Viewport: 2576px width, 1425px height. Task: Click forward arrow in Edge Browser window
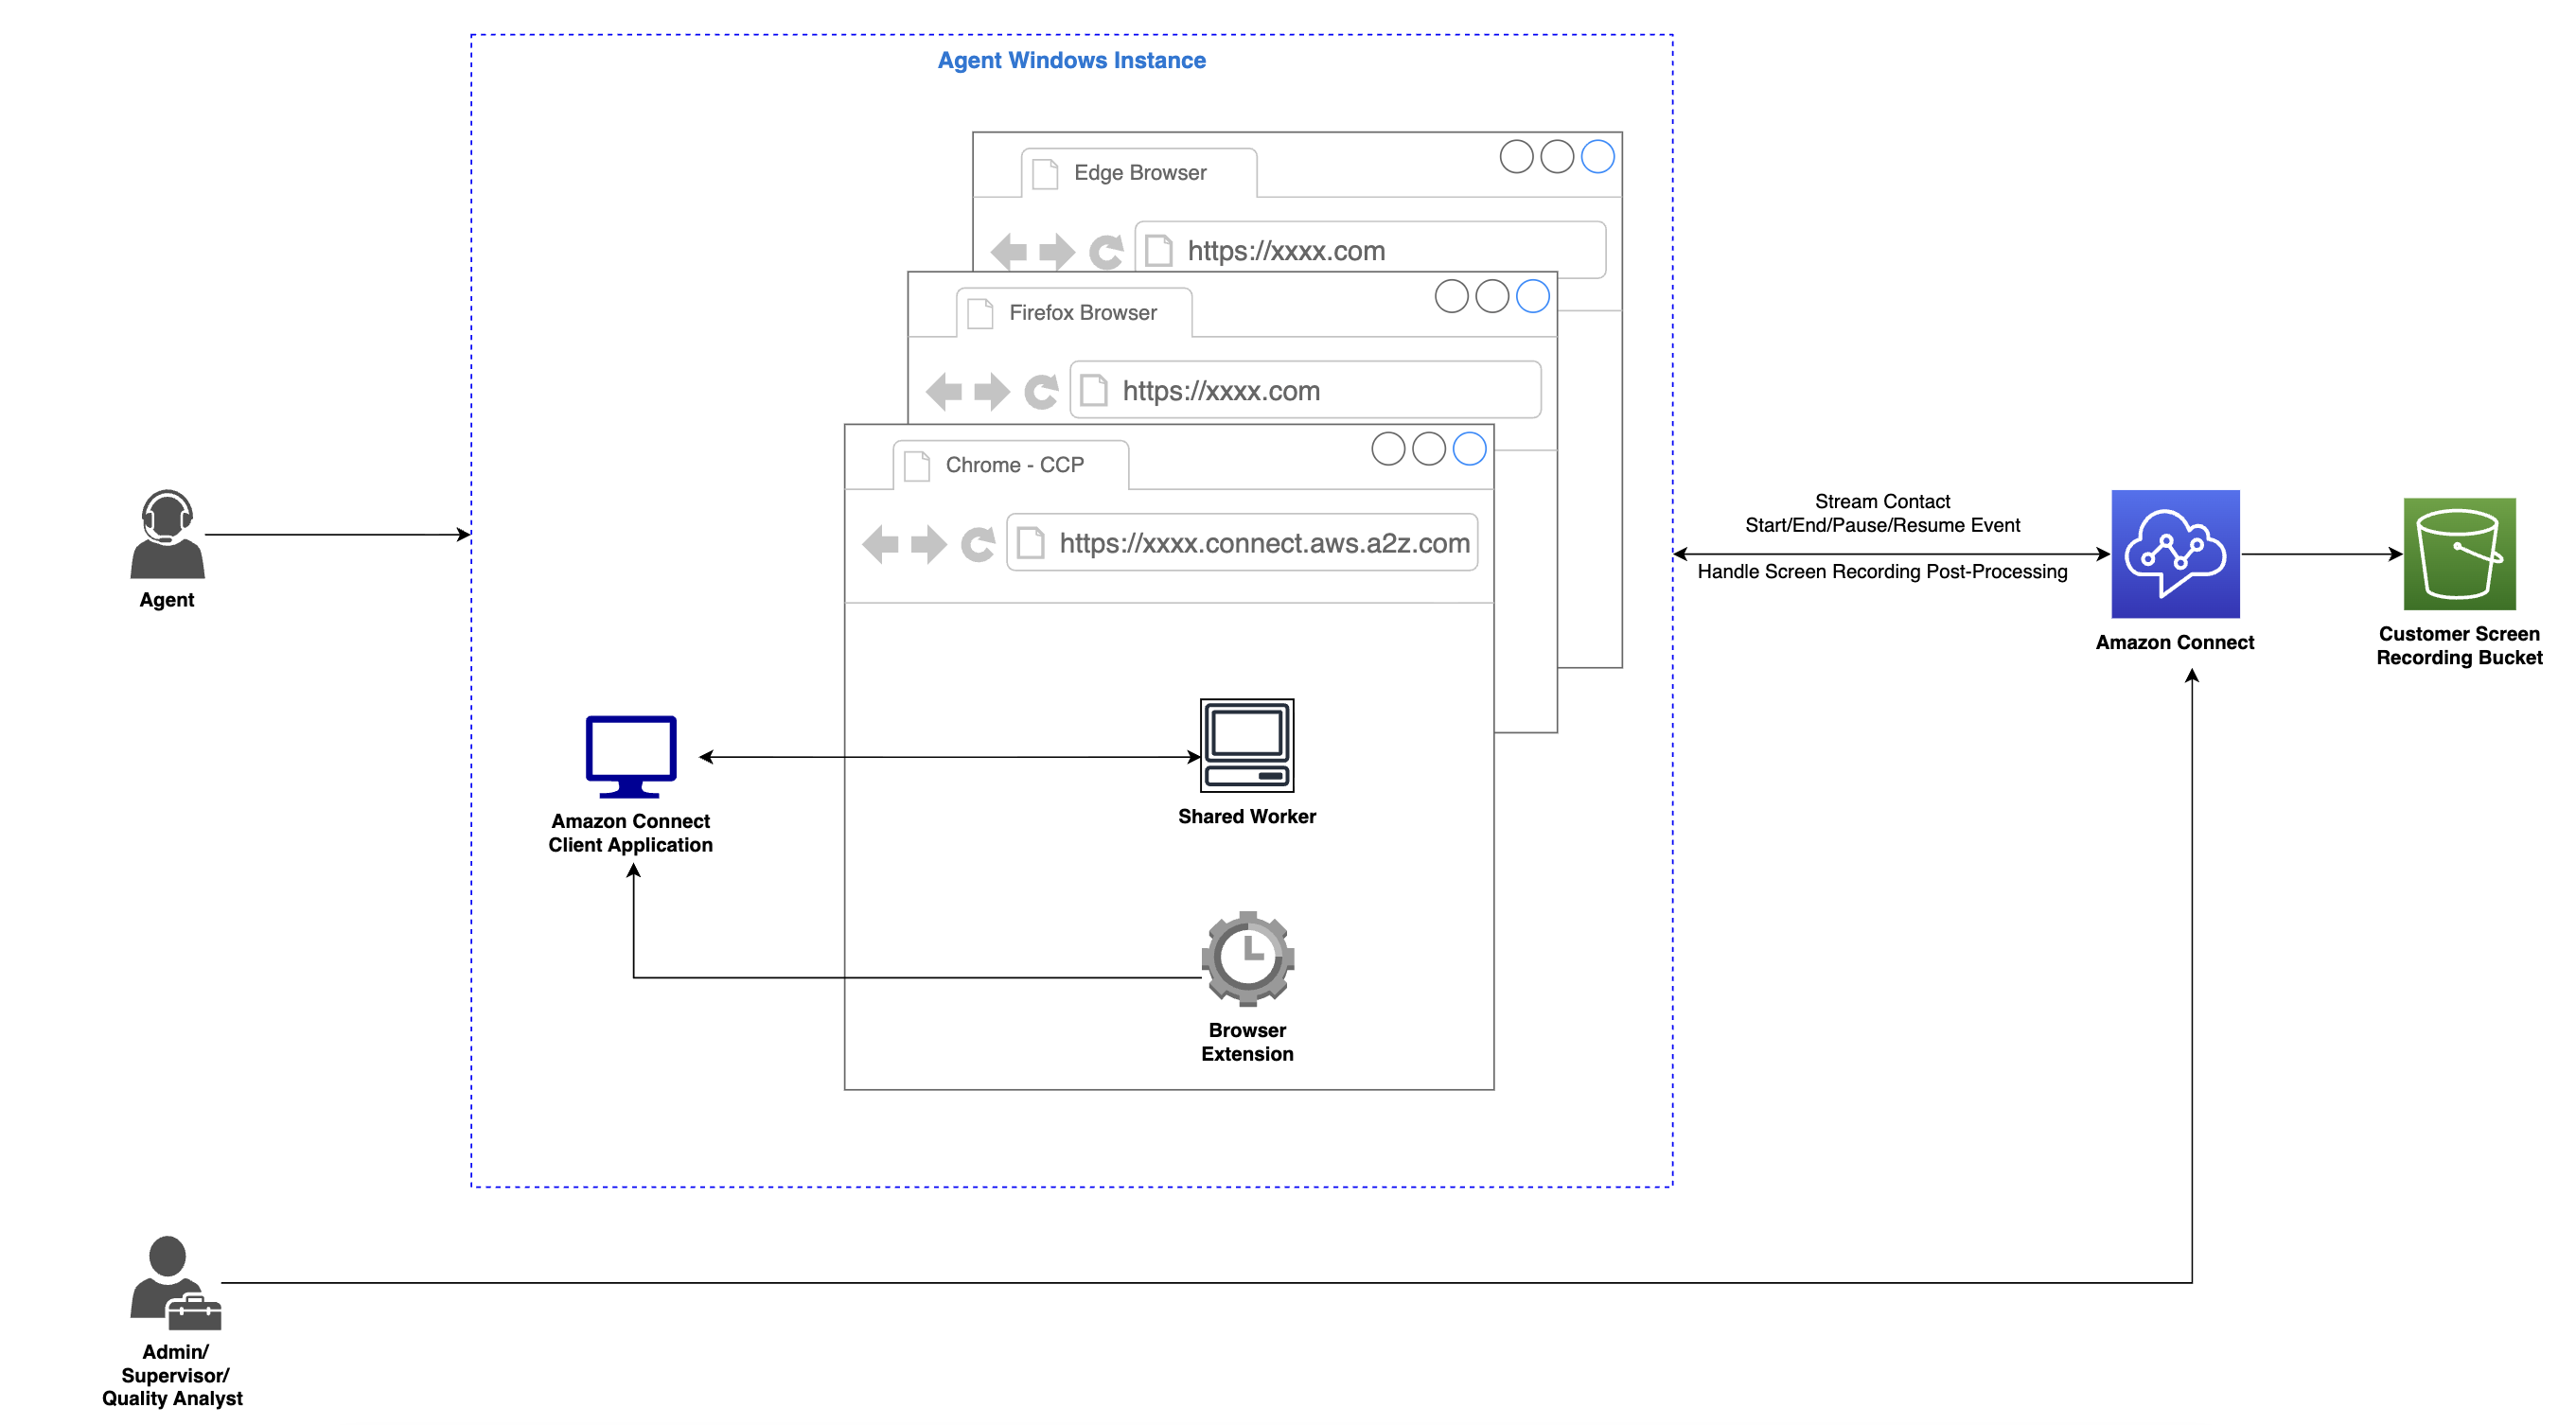[1057, 251]
